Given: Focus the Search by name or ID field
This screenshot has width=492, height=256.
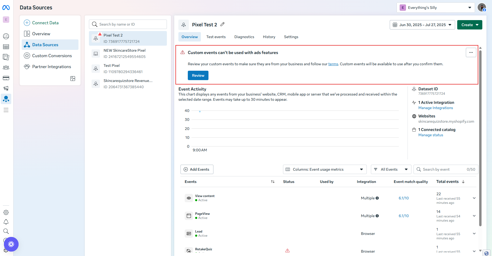Looking at the screenshot, I should 128,24.
